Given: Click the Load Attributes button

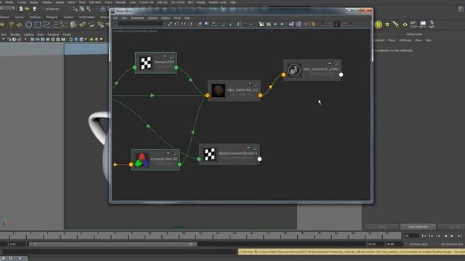Looking at the screenshot, I should tap(418, 227).
